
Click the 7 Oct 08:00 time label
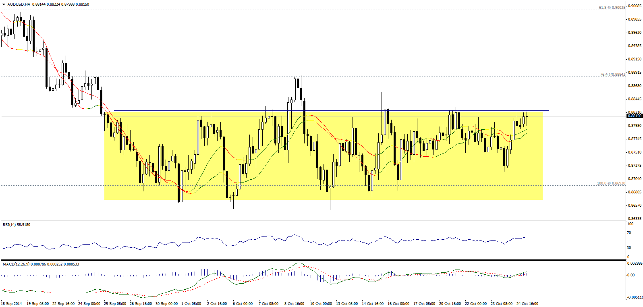[269, 304]
